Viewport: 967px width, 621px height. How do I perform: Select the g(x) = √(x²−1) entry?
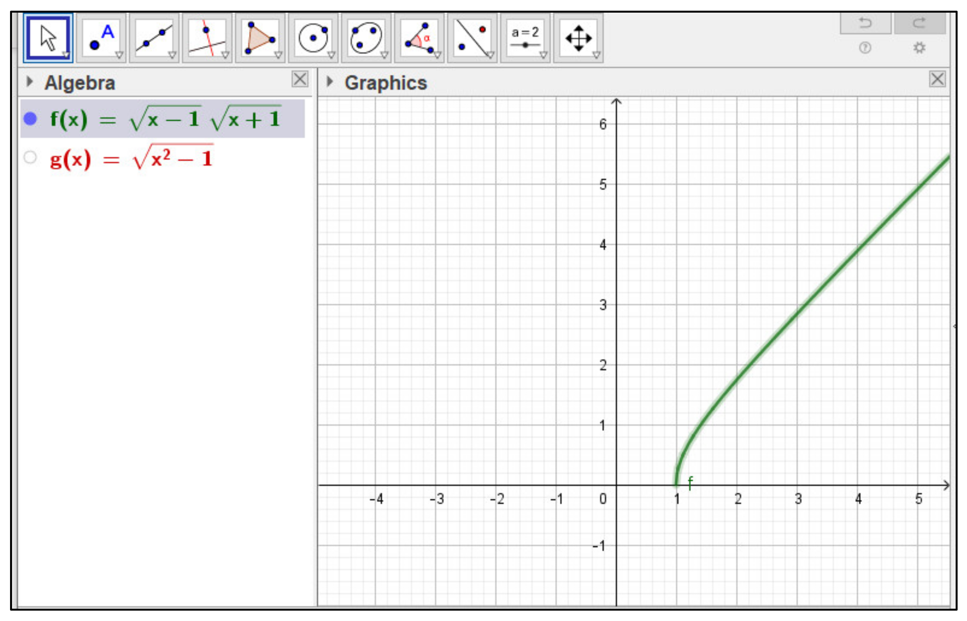coord(131,158)
